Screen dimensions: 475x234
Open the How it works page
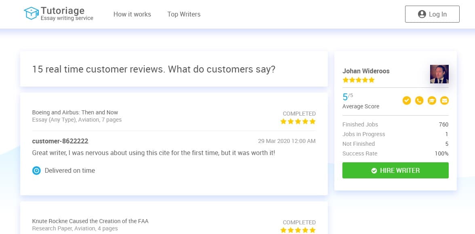pos(132,14)
